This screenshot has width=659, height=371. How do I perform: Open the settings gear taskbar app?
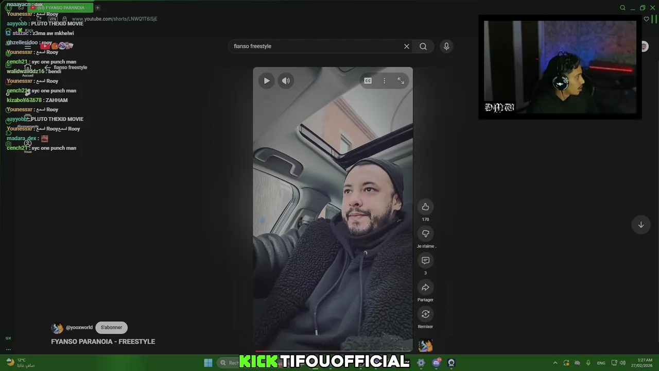pos(421,363)
